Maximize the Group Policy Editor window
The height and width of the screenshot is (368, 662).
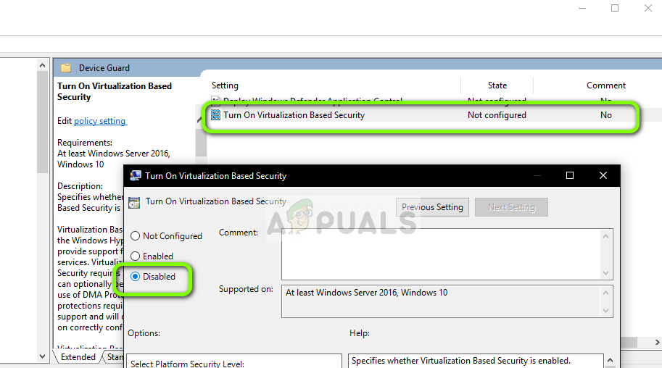pyautogui.click(x=615, y=8)
